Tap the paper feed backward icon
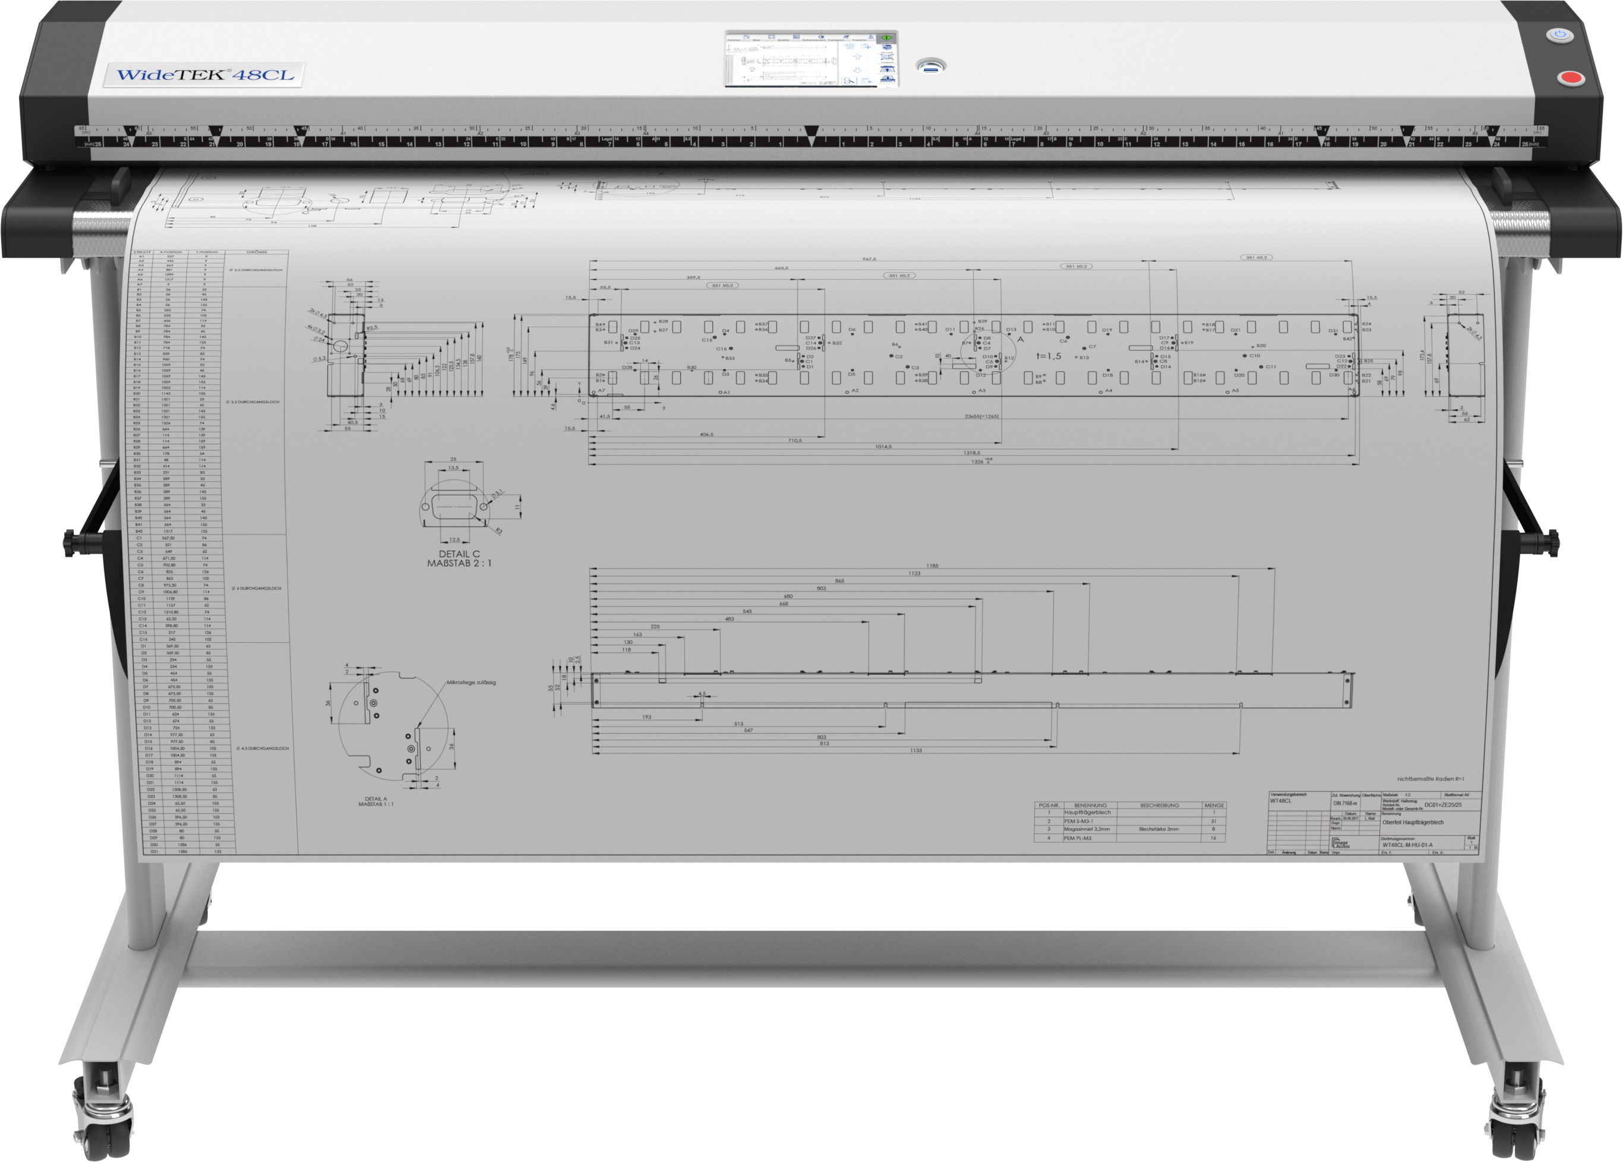Screen dimensions: 1623x1162 [x=888, y=78]
